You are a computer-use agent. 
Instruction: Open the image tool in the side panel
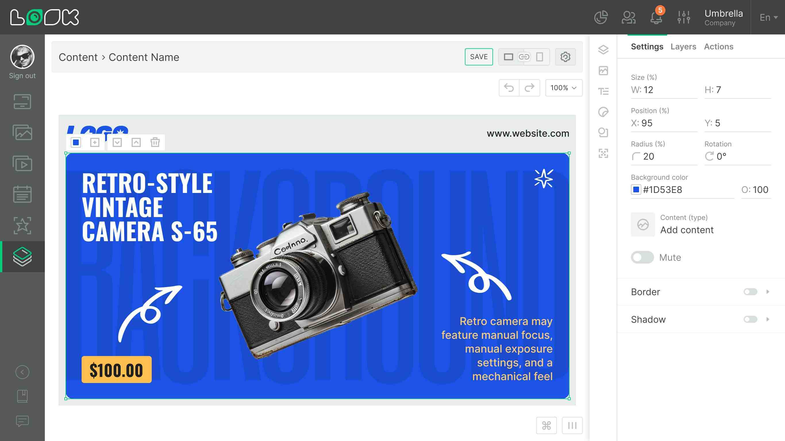coord(603,71)
